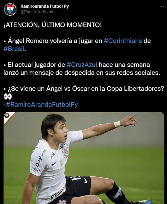Open the #Corinthians hashtag

click(x=123, y=41)
